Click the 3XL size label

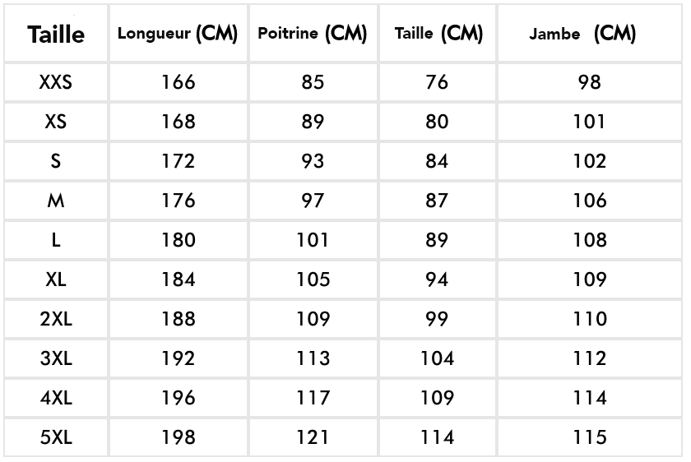coord(56,358)
